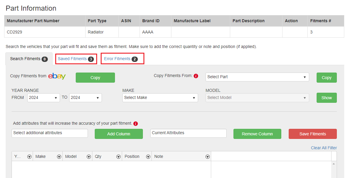
Task: Open the Note column filter icon
Action: point(207,157)
